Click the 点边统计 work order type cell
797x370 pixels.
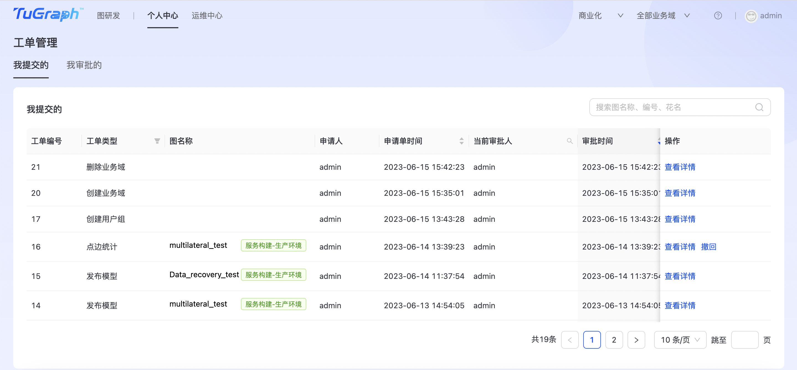point(102,247)
